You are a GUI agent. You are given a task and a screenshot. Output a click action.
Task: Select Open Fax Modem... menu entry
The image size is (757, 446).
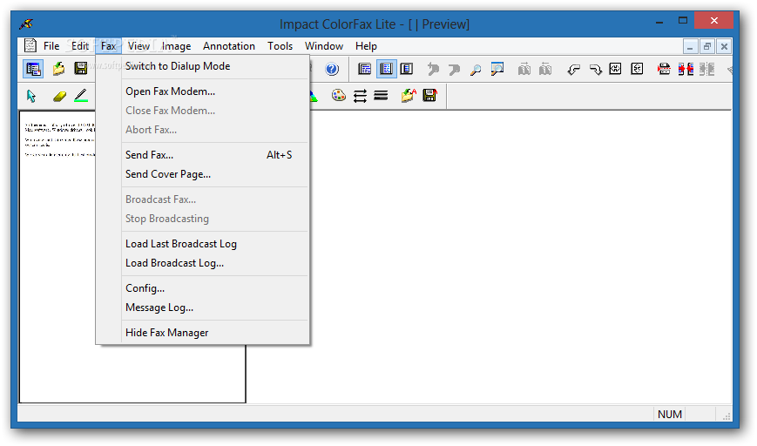tap(202, 91)
